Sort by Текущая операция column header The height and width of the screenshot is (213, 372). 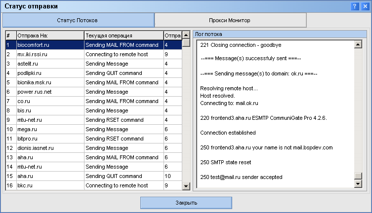pos(124,35)
